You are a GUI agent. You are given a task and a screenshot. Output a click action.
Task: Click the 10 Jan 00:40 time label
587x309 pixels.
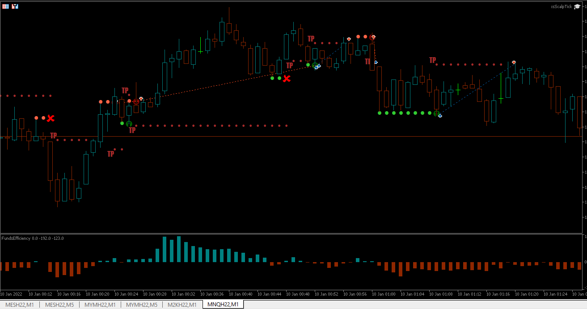[241, 294]
